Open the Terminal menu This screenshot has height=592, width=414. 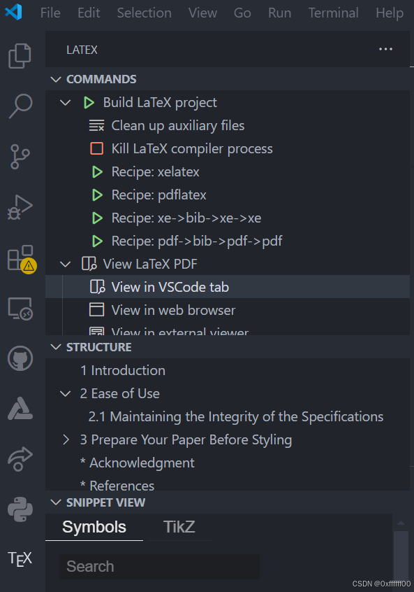point(333,13)
